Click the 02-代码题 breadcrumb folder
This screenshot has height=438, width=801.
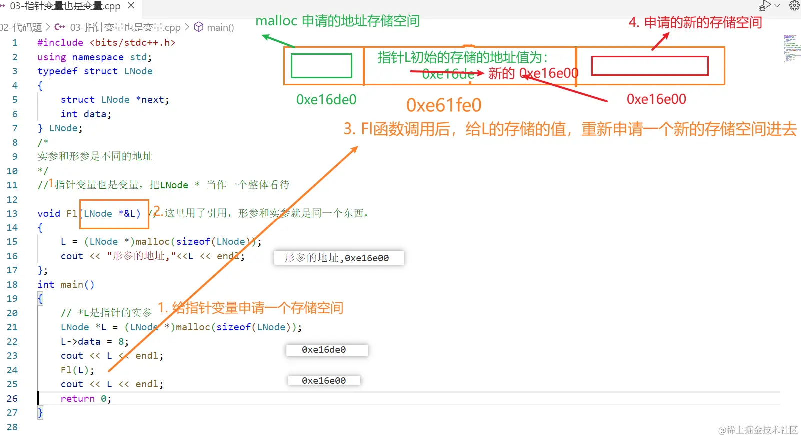coord(21,27)
